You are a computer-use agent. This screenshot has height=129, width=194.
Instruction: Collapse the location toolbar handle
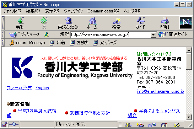(3, 34)
